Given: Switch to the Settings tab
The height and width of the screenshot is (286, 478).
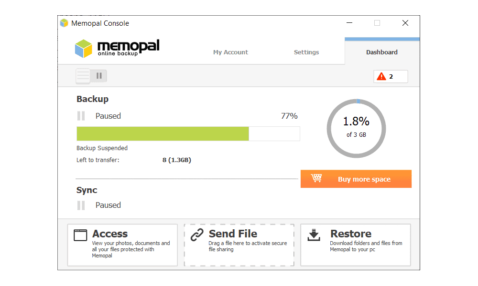Looking at the screenshot, I should (306, 52).
